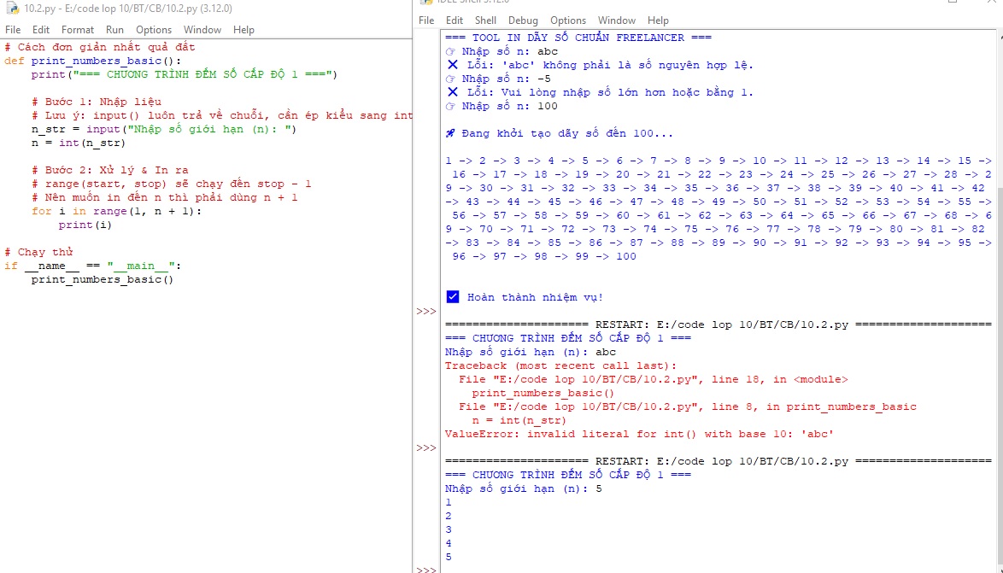This screenshot has height=573, width=1003.
Task: Open the Debug menu in IDLE Shell
Action: pos(524,20)
